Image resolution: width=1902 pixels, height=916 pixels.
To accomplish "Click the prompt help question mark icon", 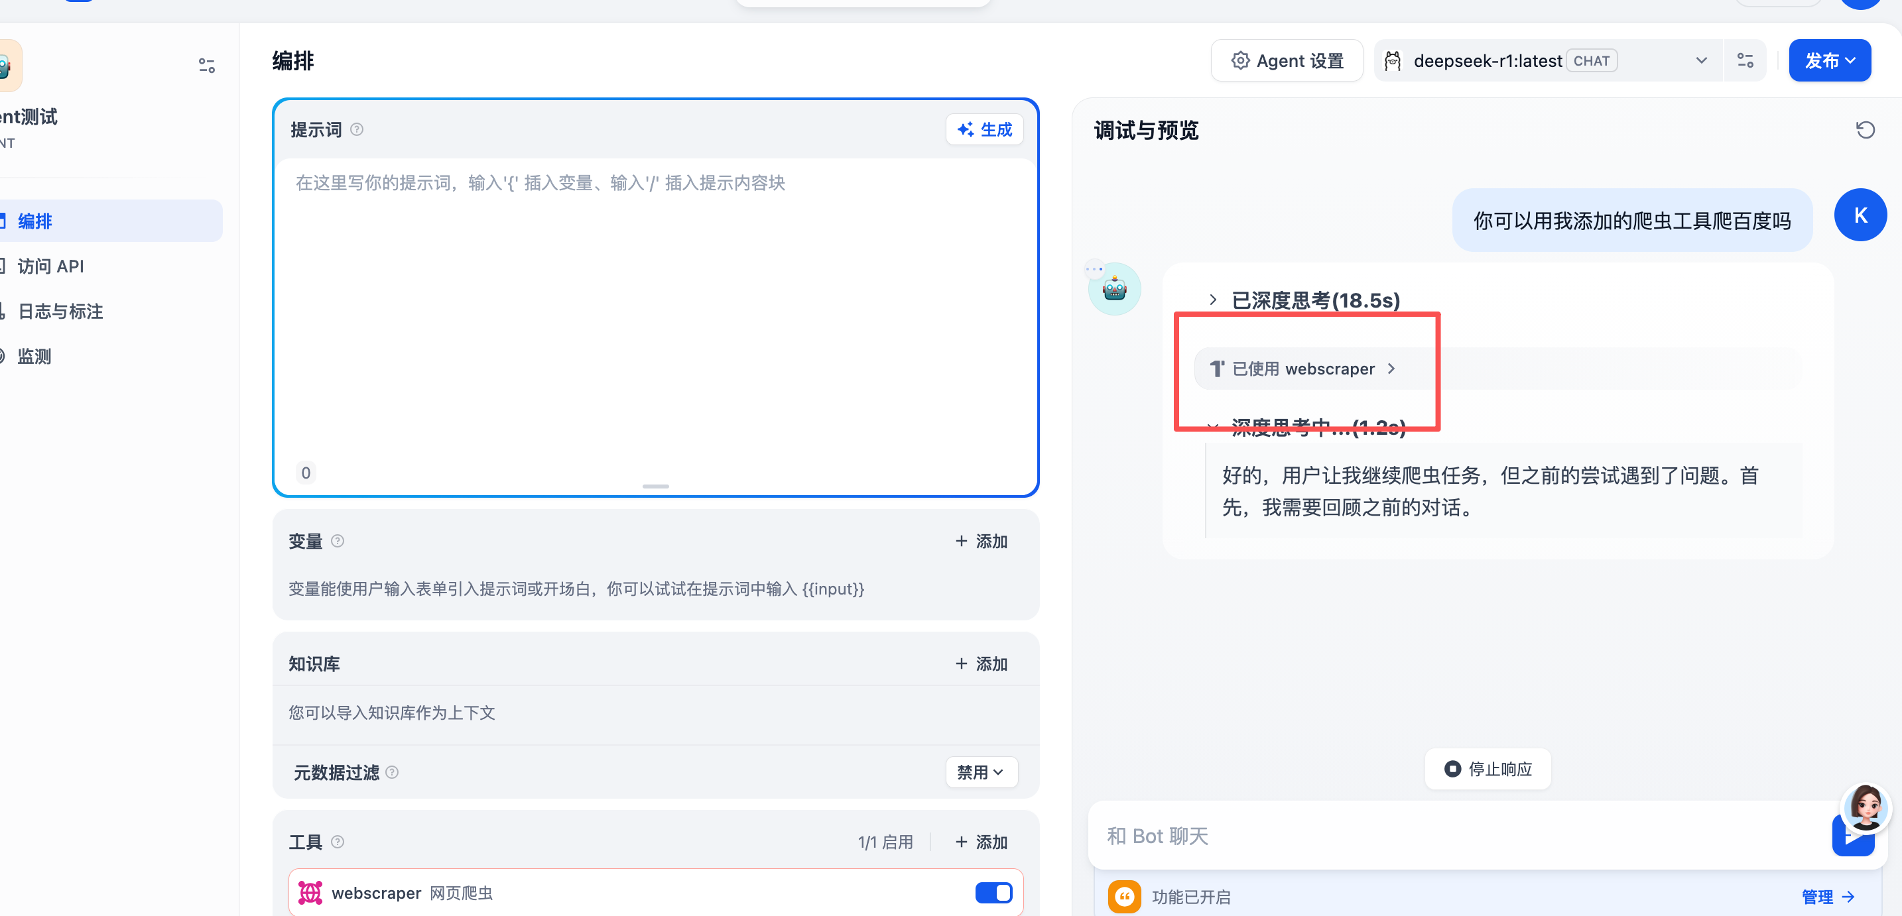I will click(x=357, y=130).
